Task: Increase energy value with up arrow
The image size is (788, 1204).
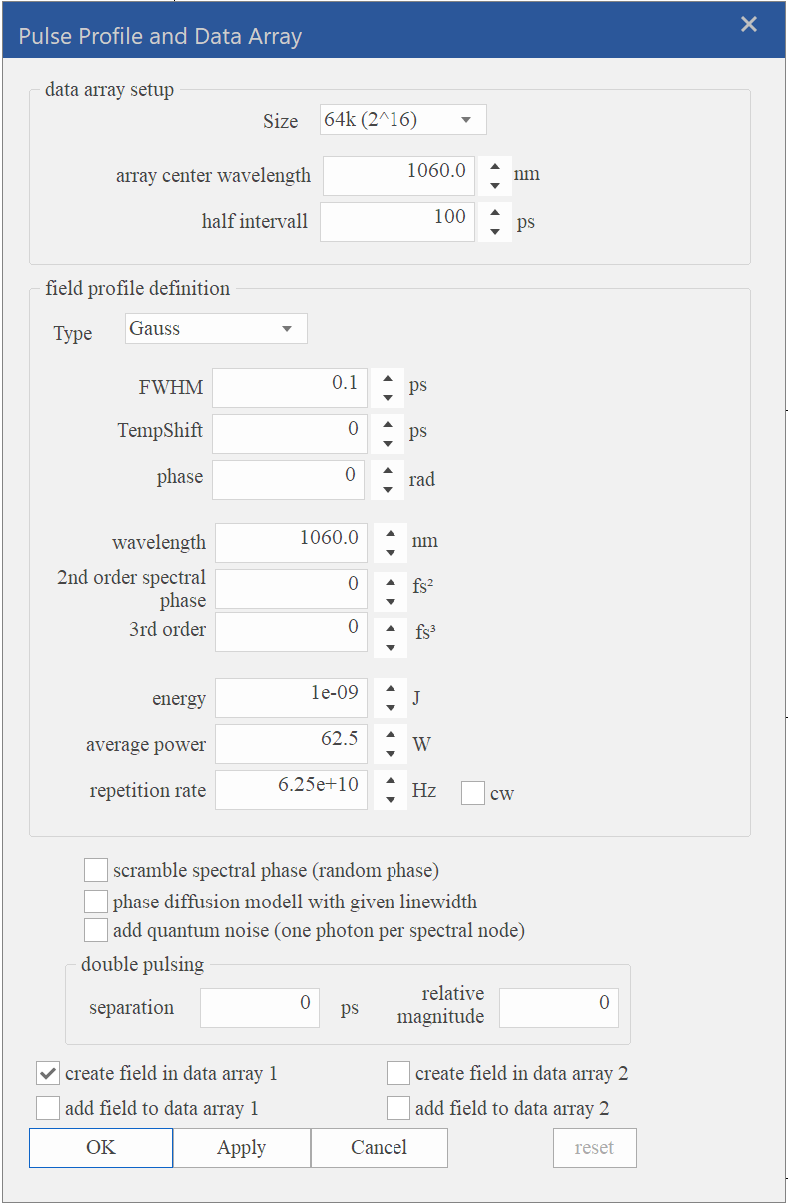Action: (x=391, y=689)
